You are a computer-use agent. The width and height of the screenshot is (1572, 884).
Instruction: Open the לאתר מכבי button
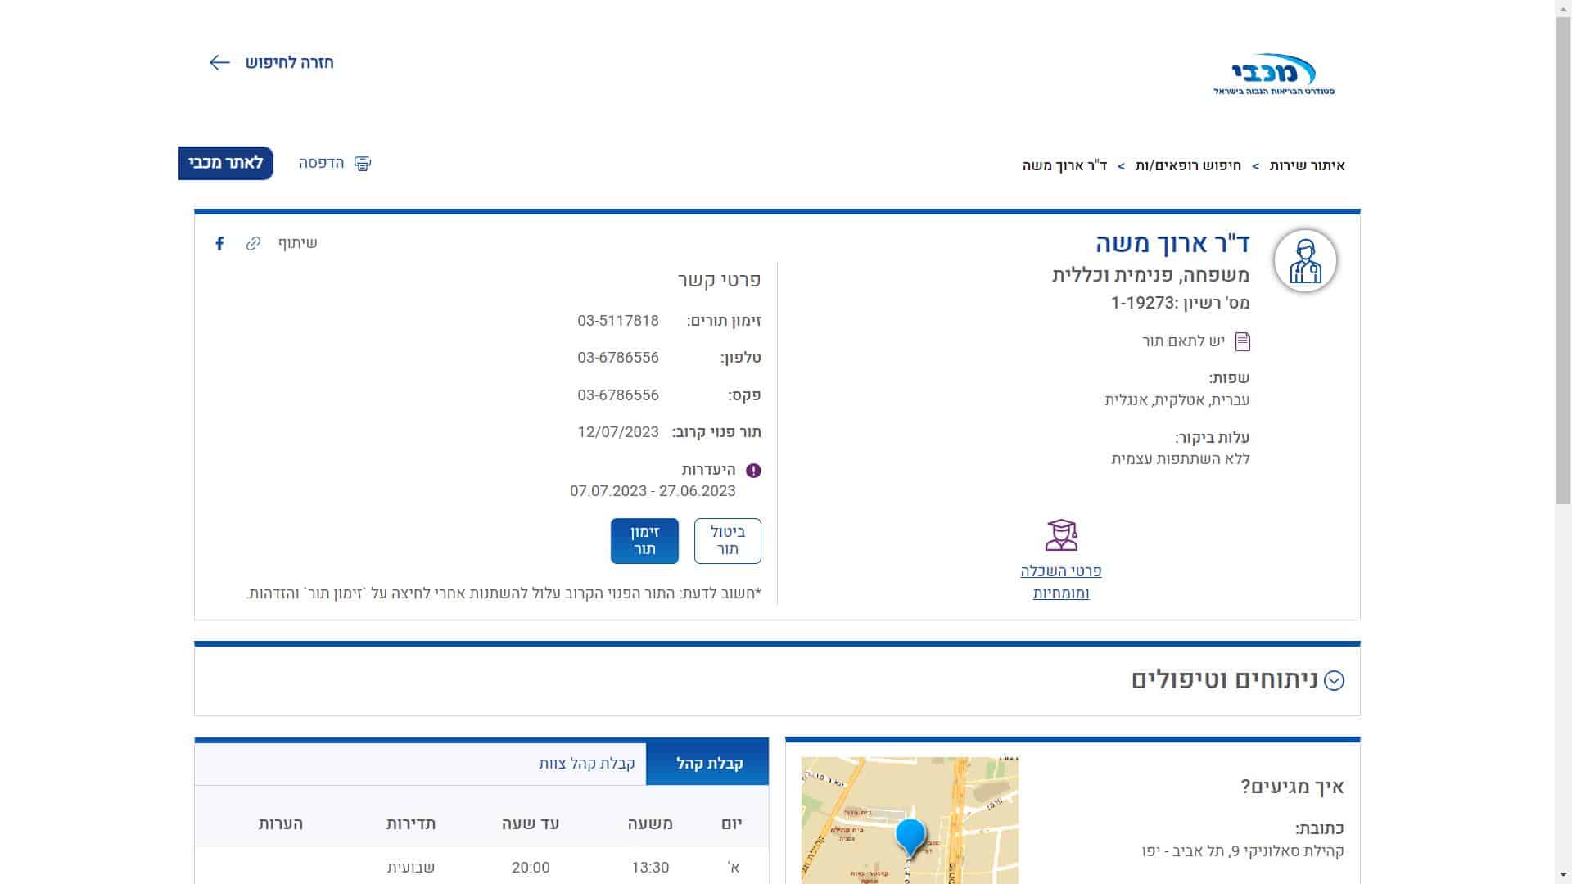[226, 163]
